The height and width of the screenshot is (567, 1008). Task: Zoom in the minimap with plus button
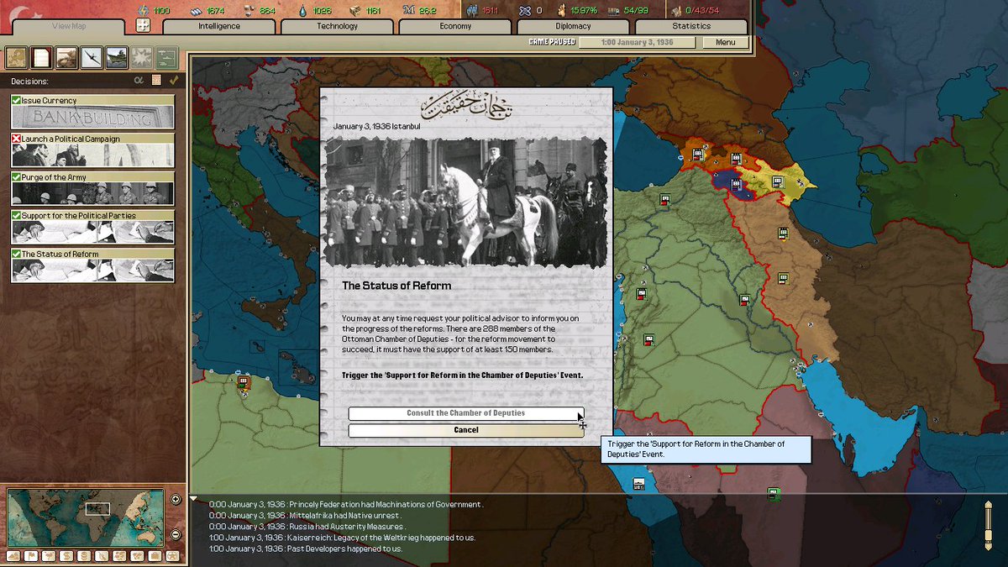176,499
